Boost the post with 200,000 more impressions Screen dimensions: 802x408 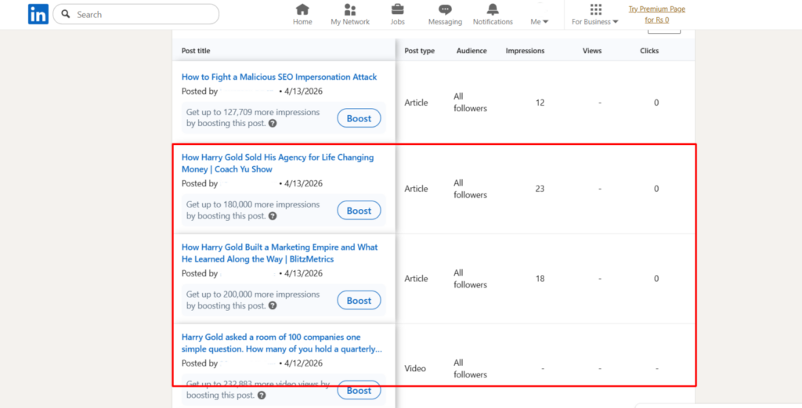coord(359,301)
